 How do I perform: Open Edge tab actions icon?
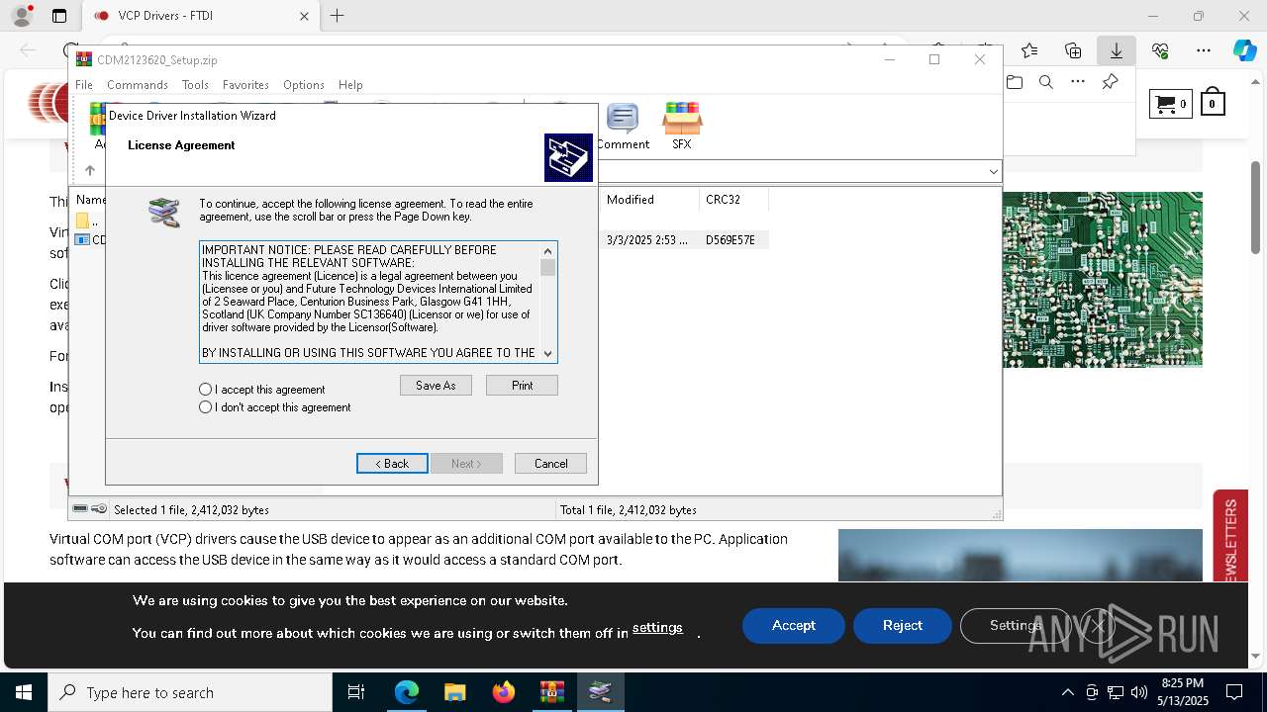pos(59,16)
